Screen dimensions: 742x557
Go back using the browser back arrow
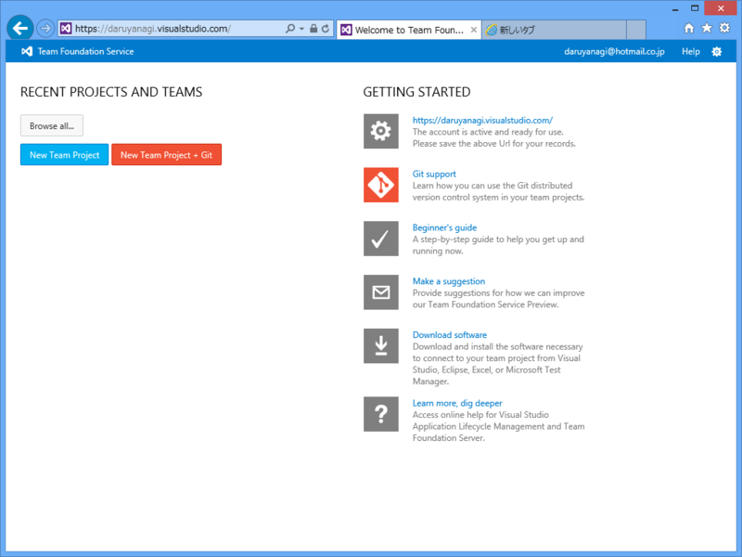(x=19, y=29)
